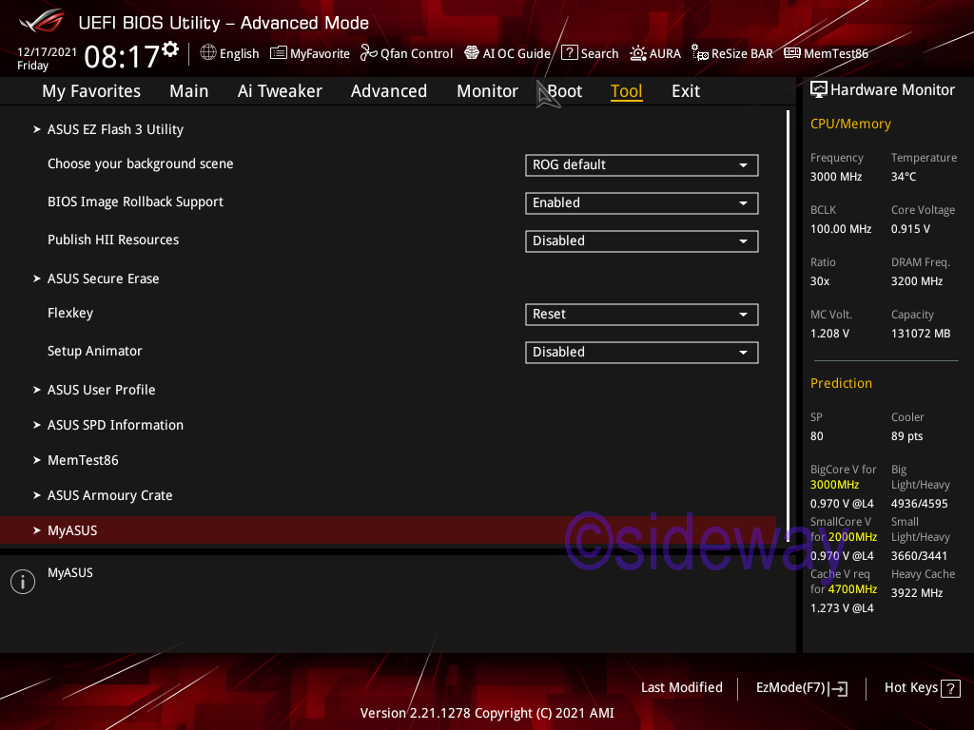Image resolution: width=974 pixels, height=730 pixels.
Task: Select the Flexkey setting label
Action: click(x=70, y=313)
